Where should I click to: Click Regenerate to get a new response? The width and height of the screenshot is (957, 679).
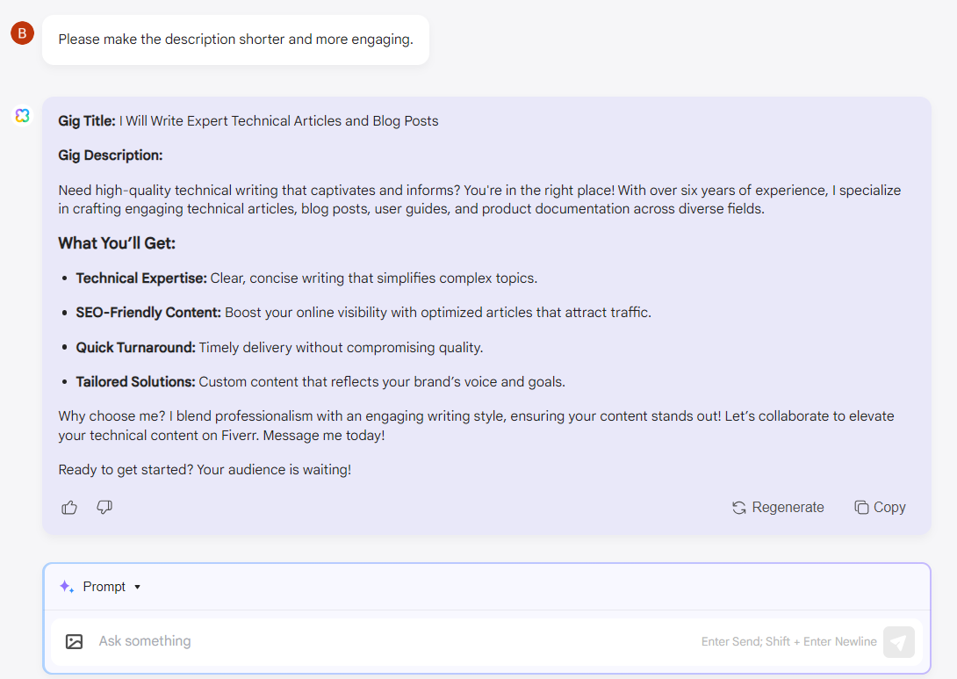tap(787, 507)
